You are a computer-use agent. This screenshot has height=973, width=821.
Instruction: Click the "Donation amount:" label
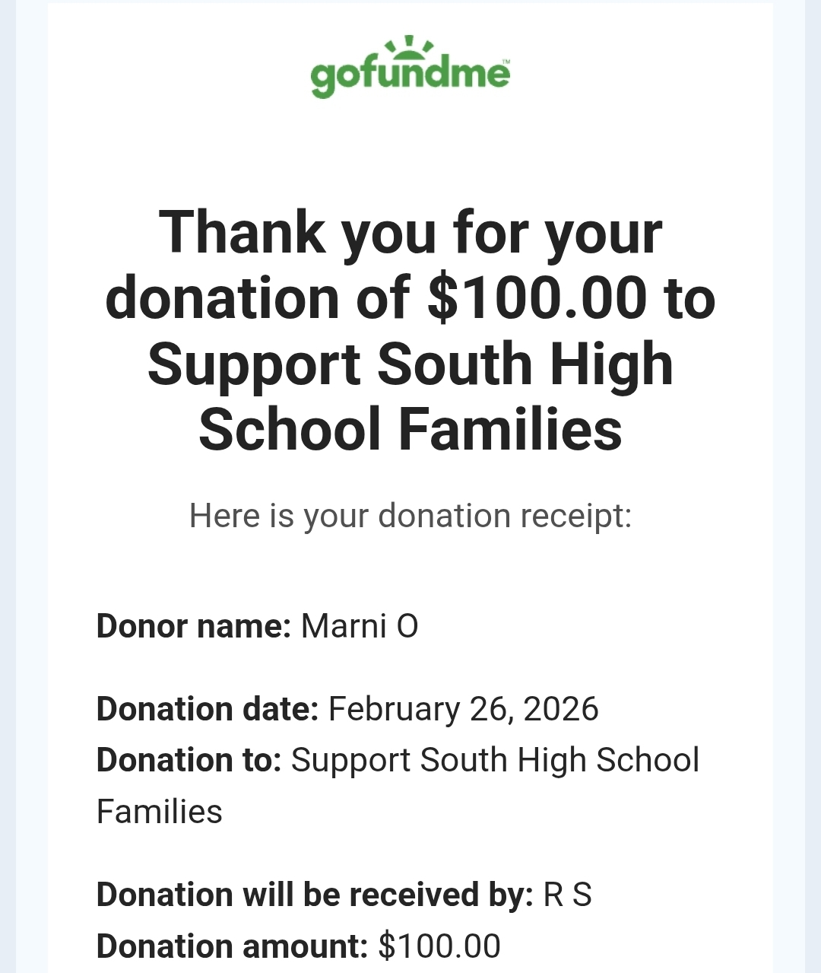click(232, 946)
